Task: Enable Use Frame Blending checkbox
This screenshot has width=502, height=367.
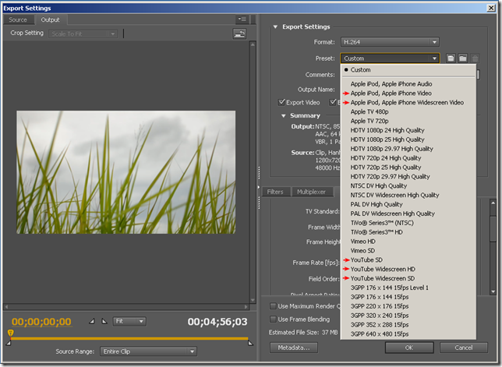Action: pyautogui.click(x=273, y=319)
